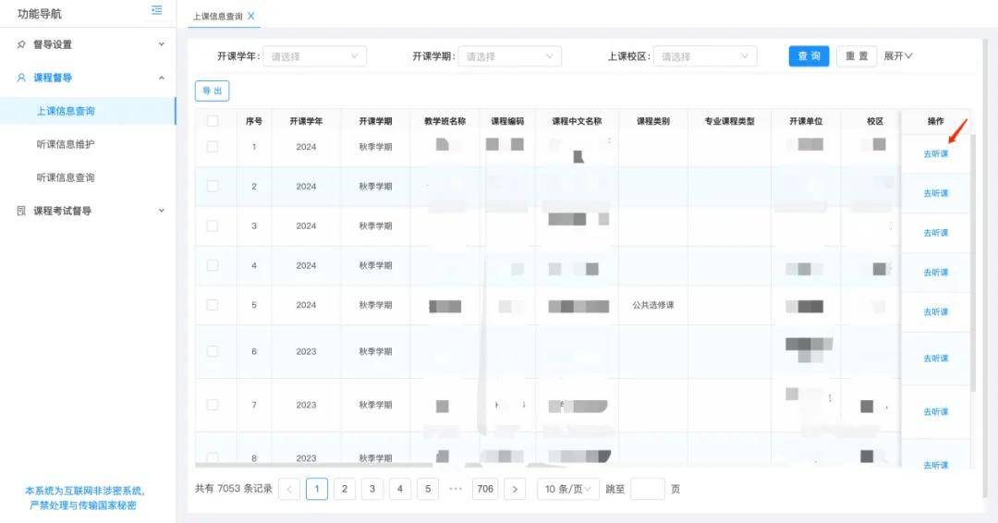The height and width of the screenshot is (523, 998).
Task: Collapse the 功能导航 sidebar via menu-fold icon
Action: (x=156, y=10)
